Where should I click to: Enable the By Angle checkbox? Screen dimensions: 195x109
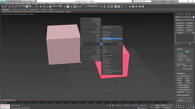pos(177,58)
